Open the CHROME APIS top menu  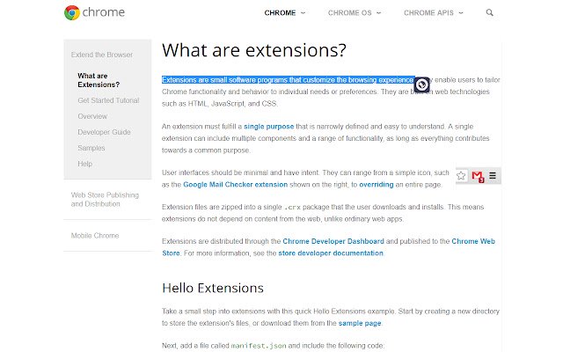(428, 13)
